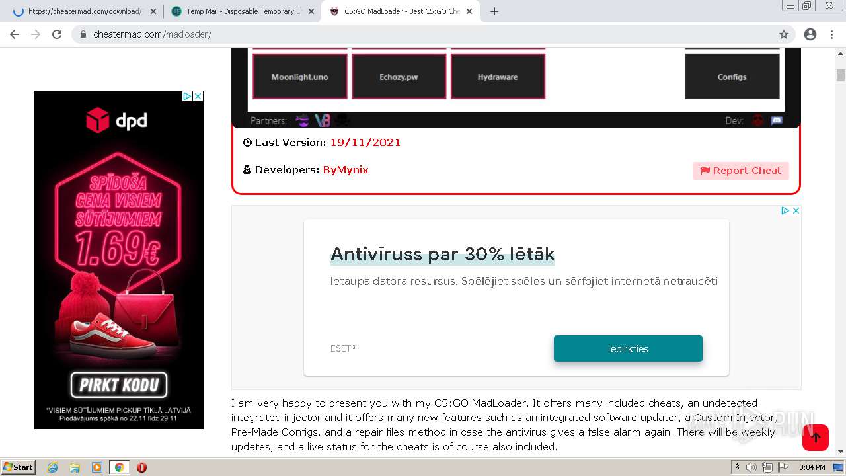Click the 19/11/2021 last version date
The width and height of the screenshot is (846, 476).
(365, 143)
